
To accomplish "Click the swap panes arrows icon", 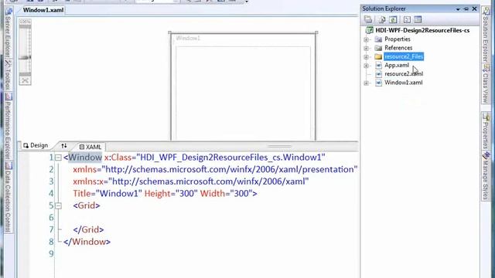I will click(x=64, y=146).
